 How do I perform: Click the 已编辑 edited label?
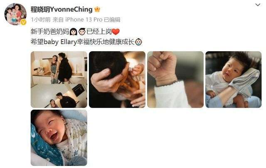coord(112,20)
